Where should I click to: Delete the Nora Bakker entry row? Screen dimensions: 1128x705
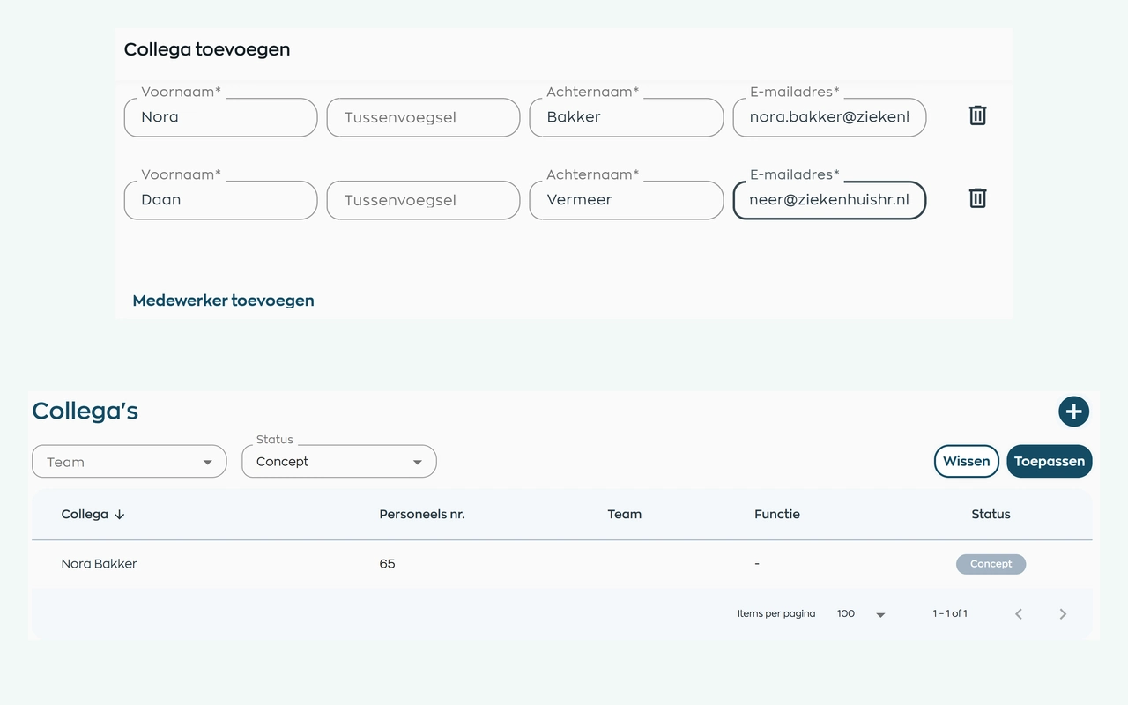977,115
